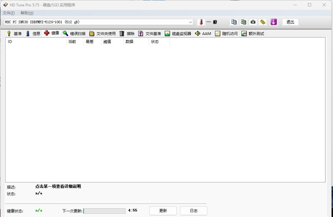
Task: Open the 基准 benchmark tab
Action: [14, 34]
